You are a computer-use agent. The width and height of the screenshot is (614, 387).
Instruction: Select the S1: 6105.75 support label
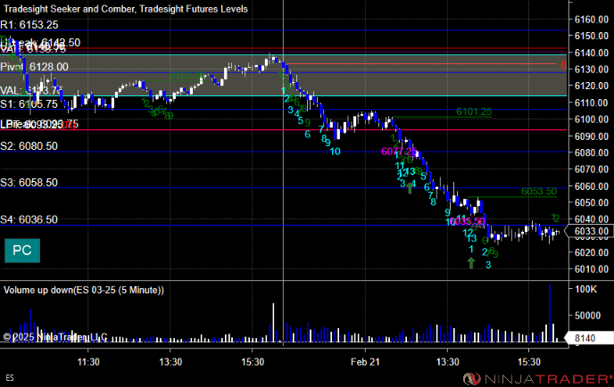[29, 104]
